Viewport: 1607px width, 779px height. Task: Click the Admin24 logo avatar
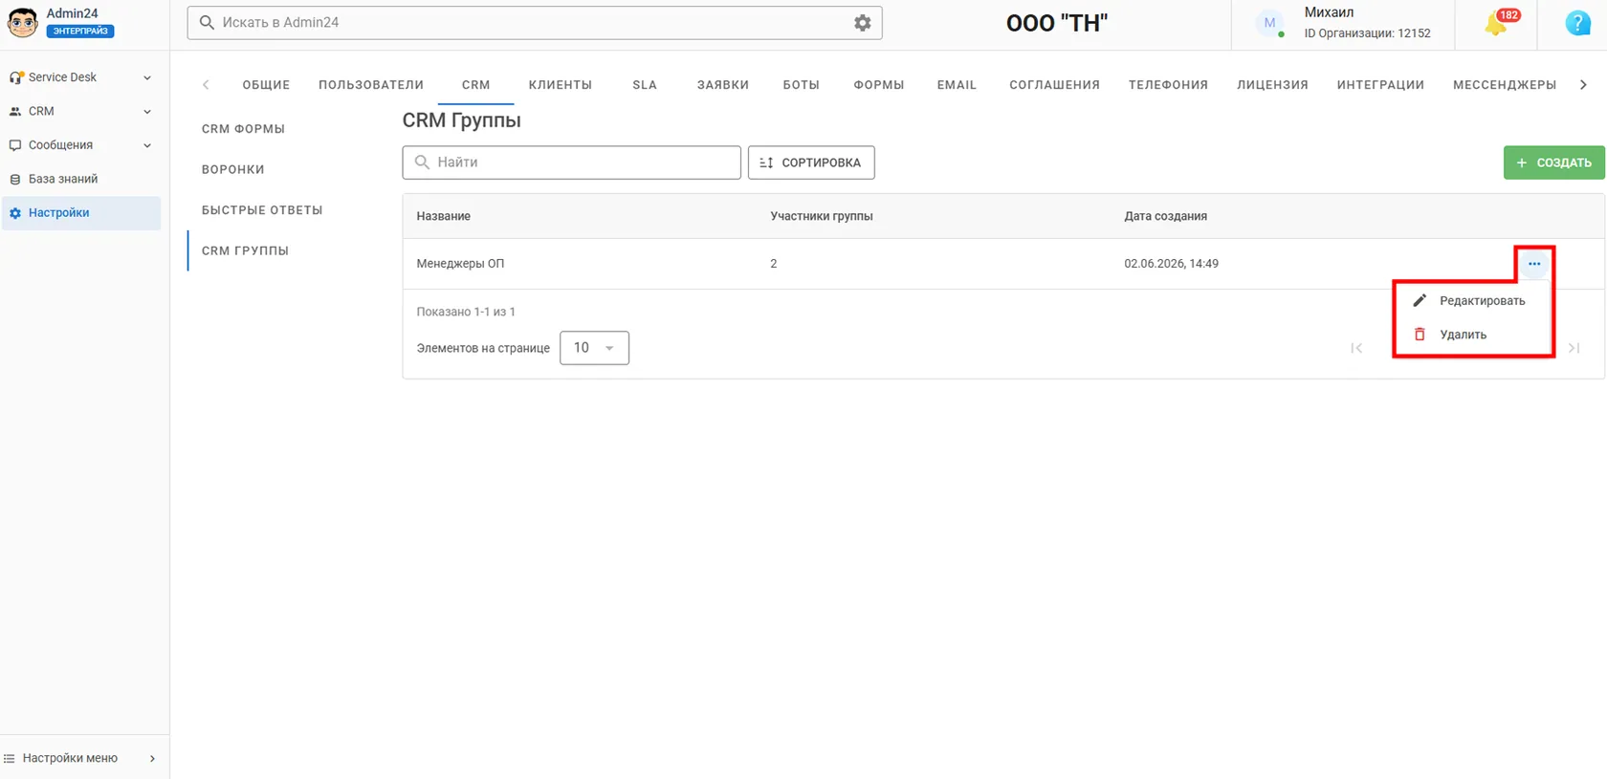[x=22, y=22]
